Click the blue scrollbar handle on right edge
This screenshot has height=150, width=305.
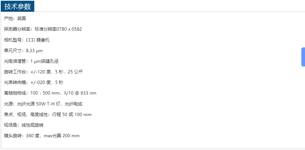[x=303, y=57]
